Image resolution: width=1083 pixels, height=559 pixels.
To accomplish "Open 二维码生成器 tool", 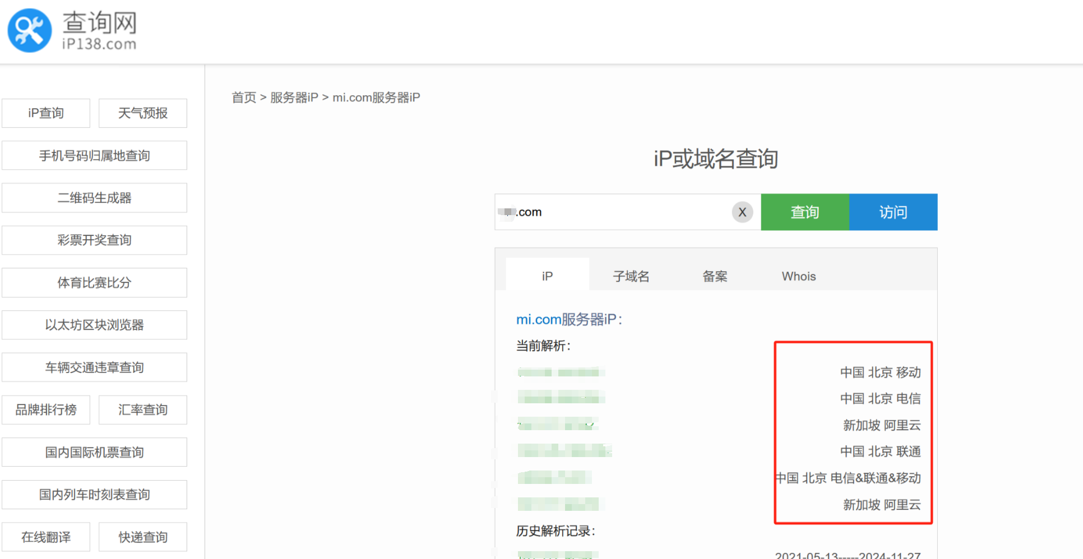I will (x=94, y=198).
